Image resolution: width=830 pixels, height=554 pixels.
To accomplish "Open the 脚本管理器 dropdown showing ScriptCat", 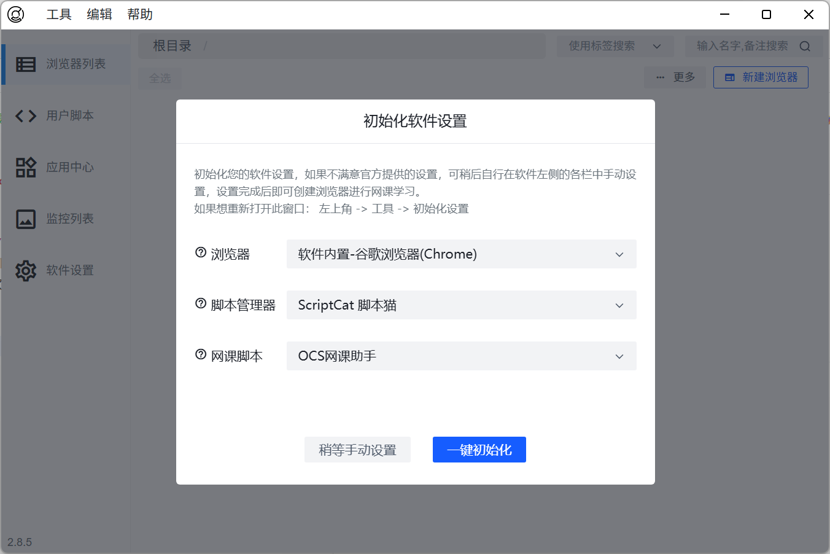I will click(x=462, y=305).
